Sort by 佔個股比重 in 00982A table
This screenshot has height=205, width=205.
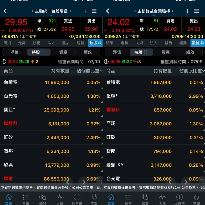pos(192,71)
